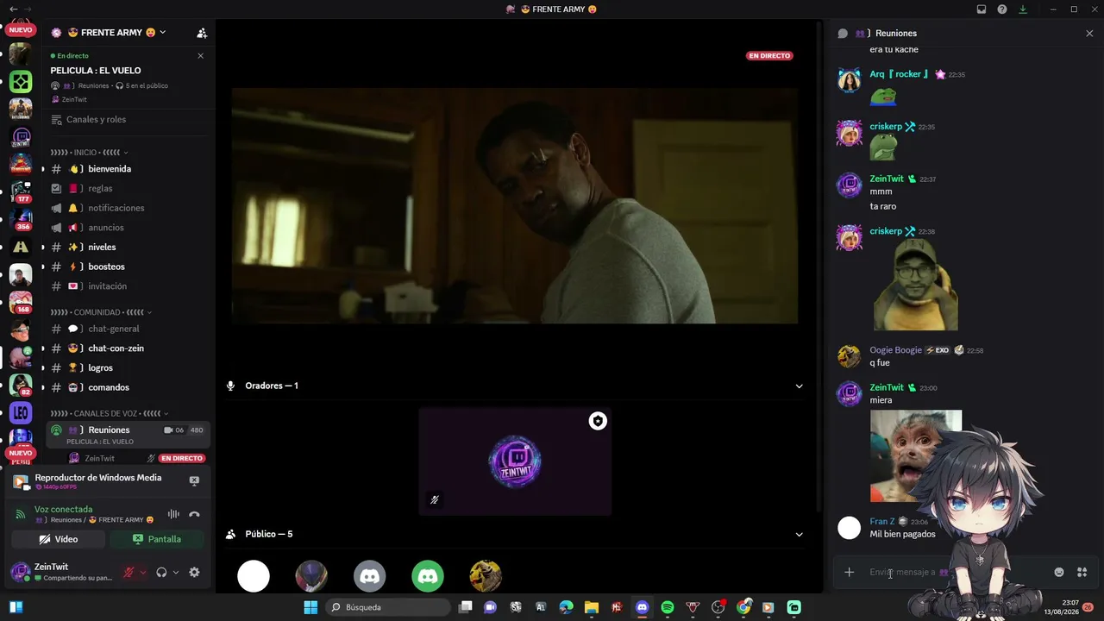Close the PELICULA : EL VUELO stream card
1104x621 pixels.
coord(201,56)
